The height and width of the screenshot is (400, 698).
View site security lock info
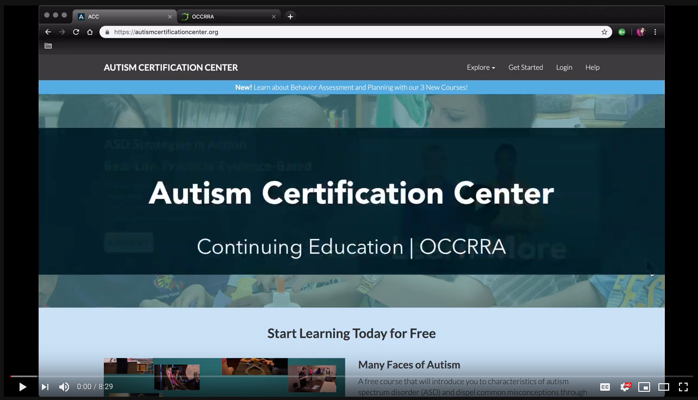point(107,32)
